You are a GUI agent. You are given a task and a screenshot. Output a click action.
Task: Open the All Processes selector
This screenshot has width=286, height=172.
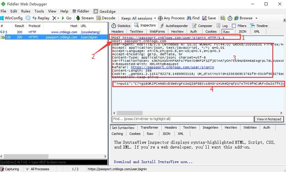coord(39,169)
